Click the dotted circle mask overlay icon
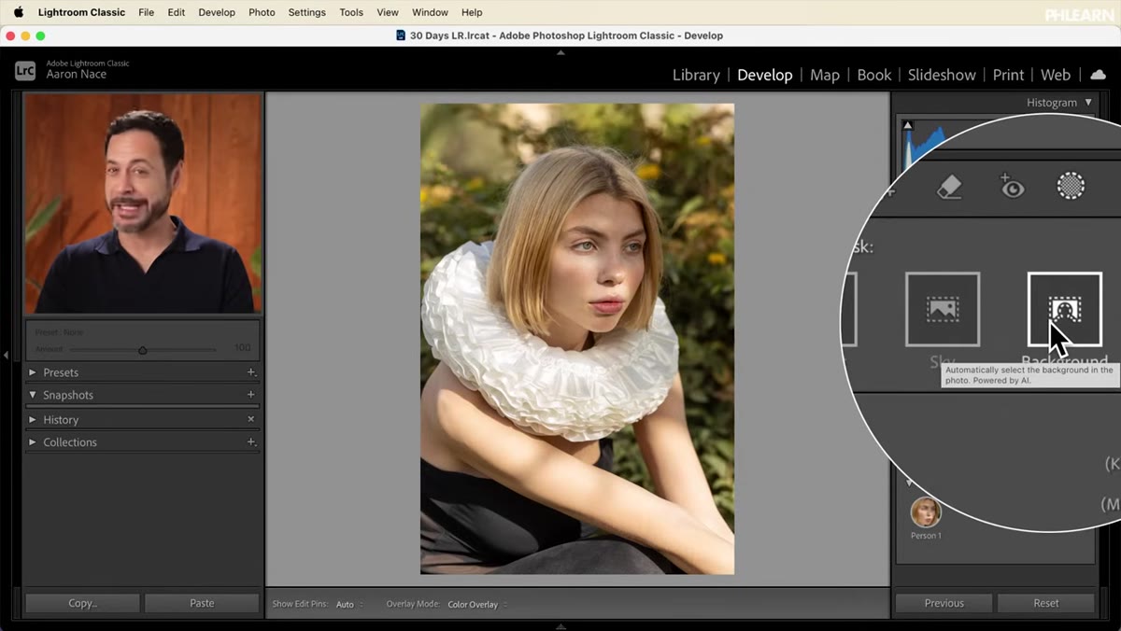Screen dimensions: 1121x631 click(1071, 186)
